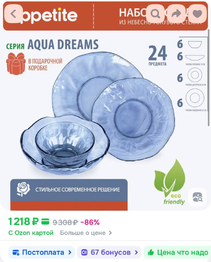Tap the blue glassware product image
The width and height of the screenshot is (211, 262).
pos(97,114)
